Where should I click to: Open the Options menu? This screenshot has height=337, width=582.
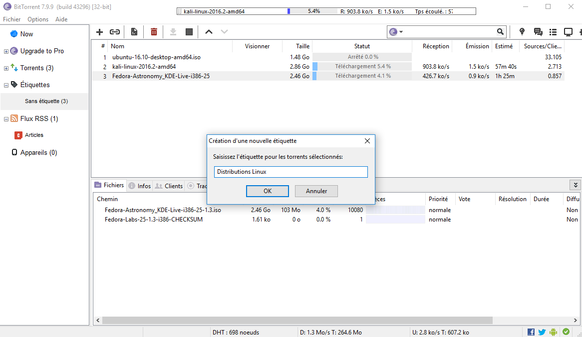point(38,19)
